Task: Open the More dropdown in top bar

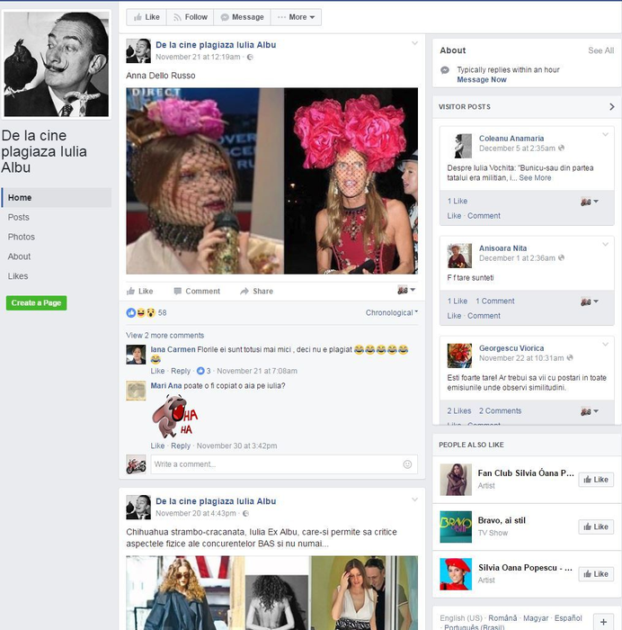Action: tap(296, 17)
